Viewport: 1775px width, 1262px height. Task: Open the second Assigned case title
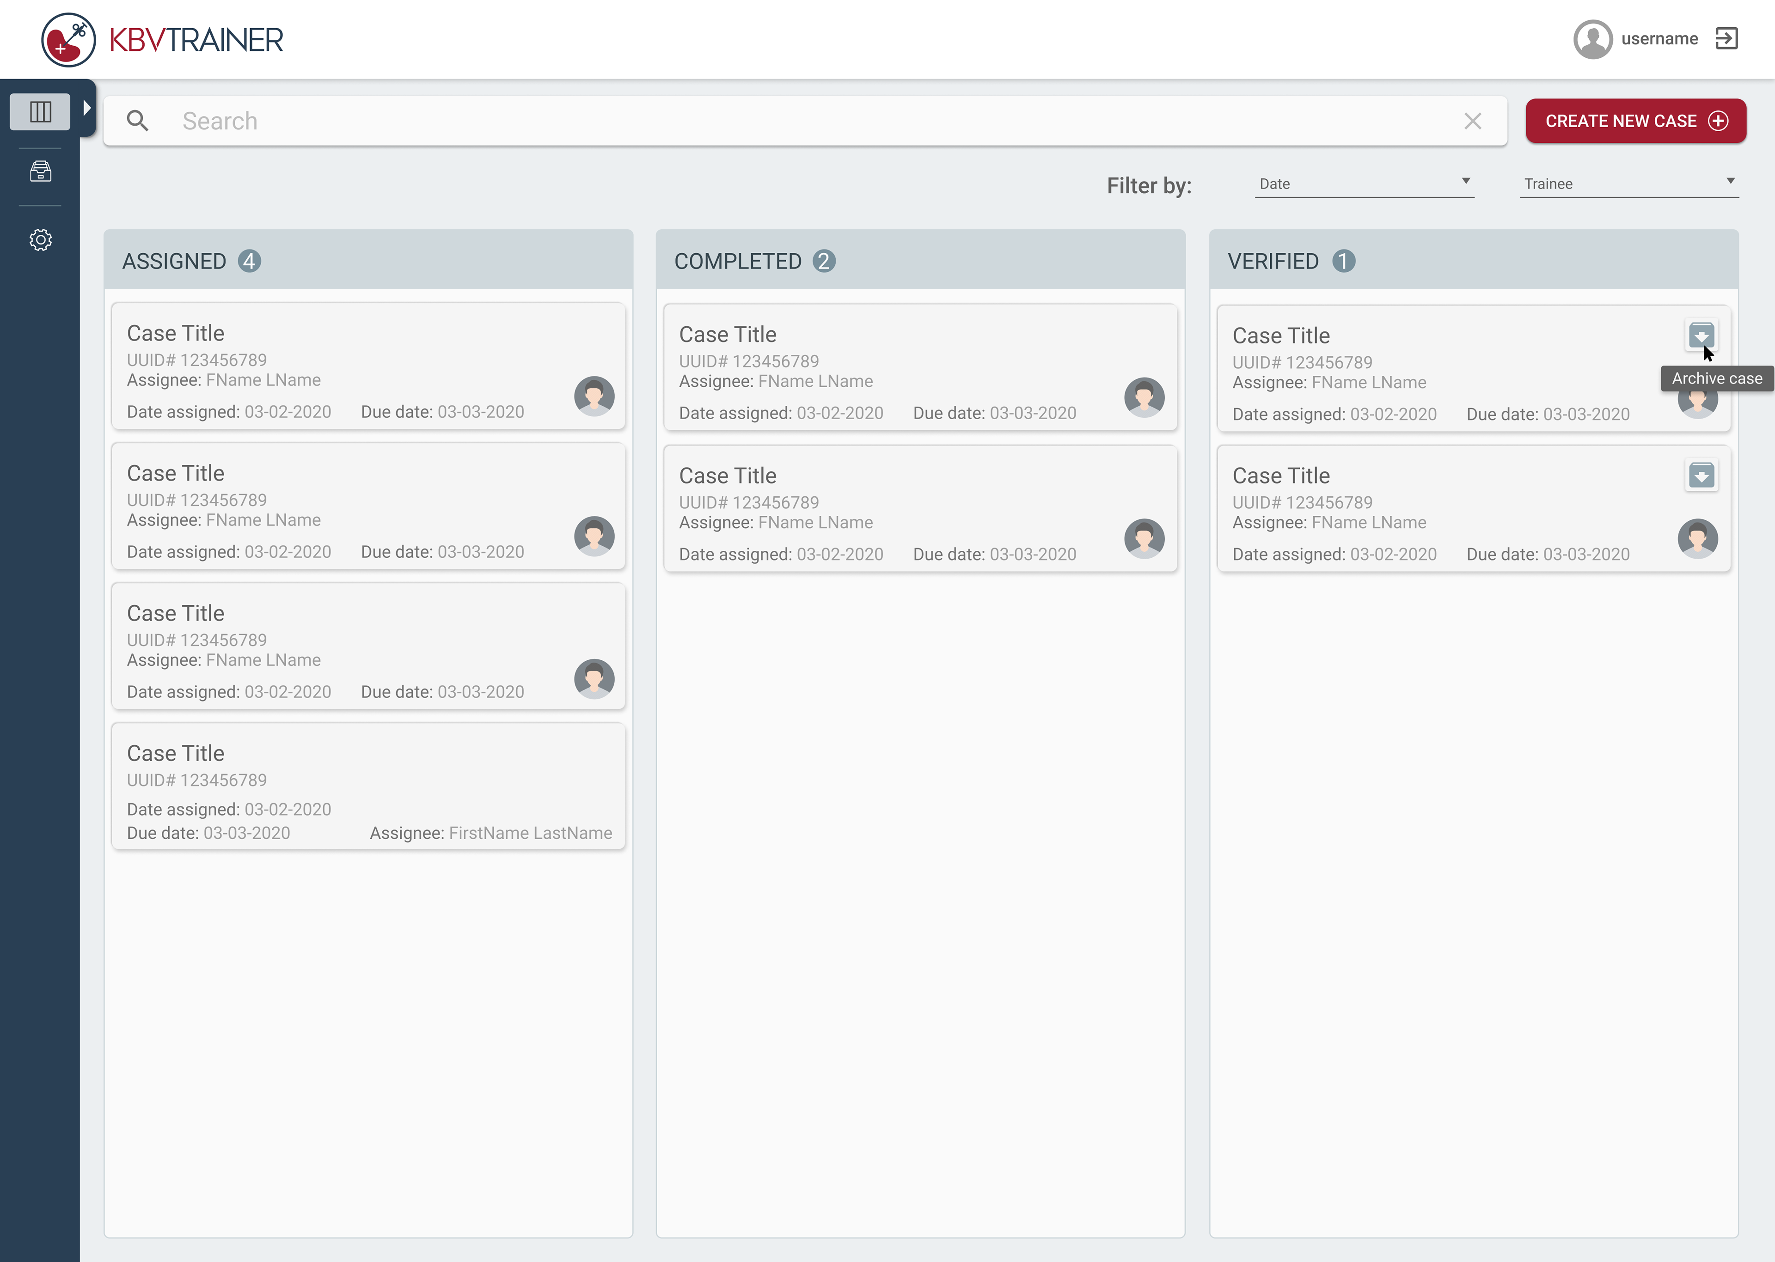[176, 473]
